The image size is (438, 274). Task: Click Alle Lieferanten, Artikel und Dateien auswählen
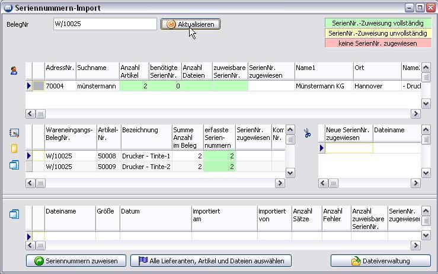211,261
